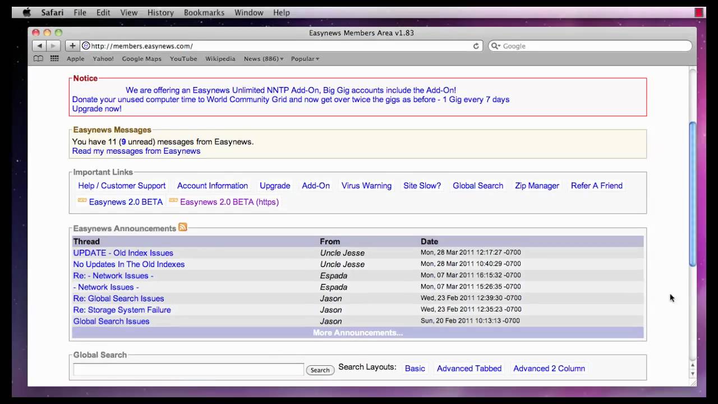Open the Apple menu
Image resolution: width=718 pixels, height=404 pixels.
point(26,12)
